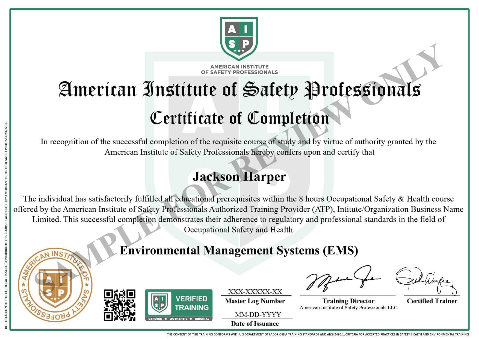Click the gold AISP circular seal
This screenshot has width=479, height=339.
pyautogui.click(x=55, y=285)
